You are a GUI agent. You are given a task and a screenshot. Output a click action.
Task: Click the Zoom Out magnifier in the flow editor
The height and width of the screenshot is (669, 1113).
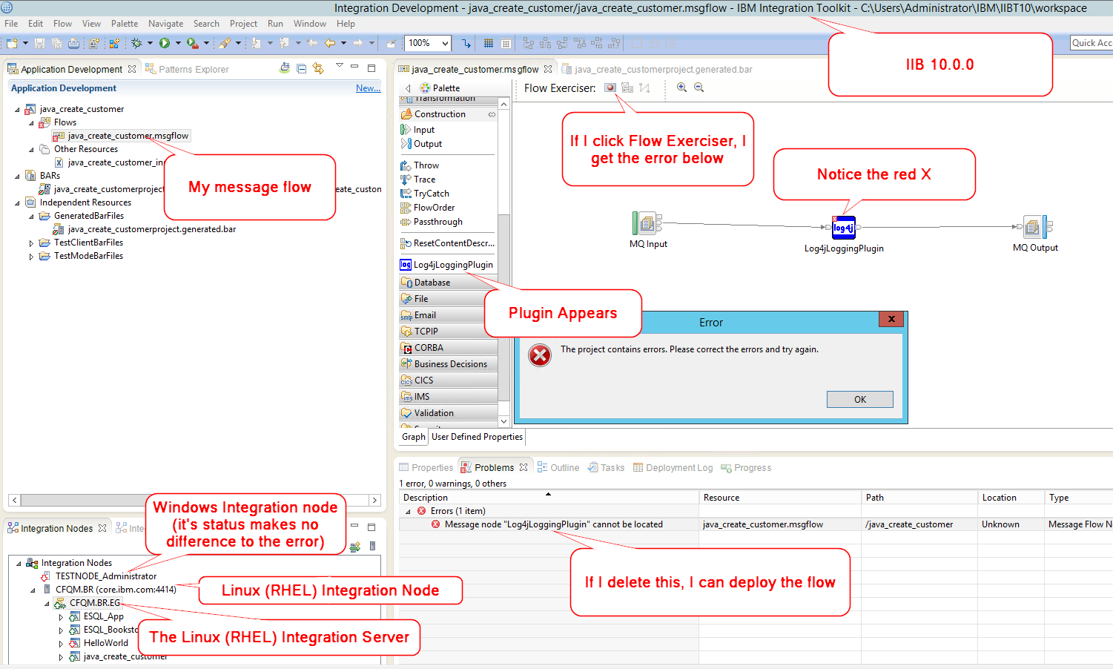coord(698,88)
